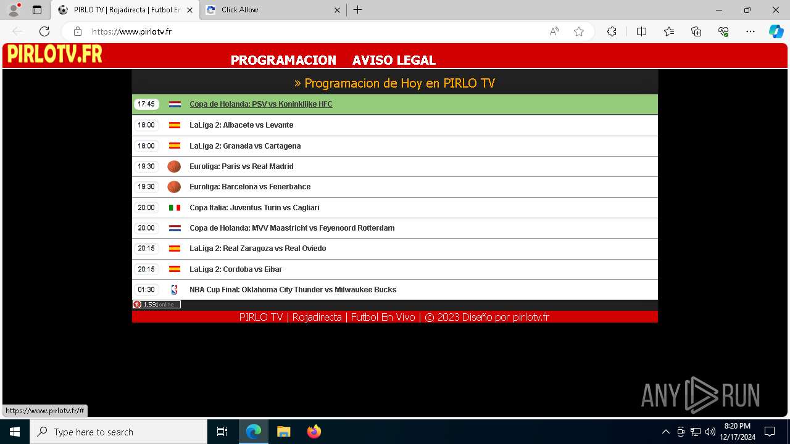This screenshot has width=790, height=444.
Task: Click the Read aloud icon in address bar
Action: pos(554,31)
